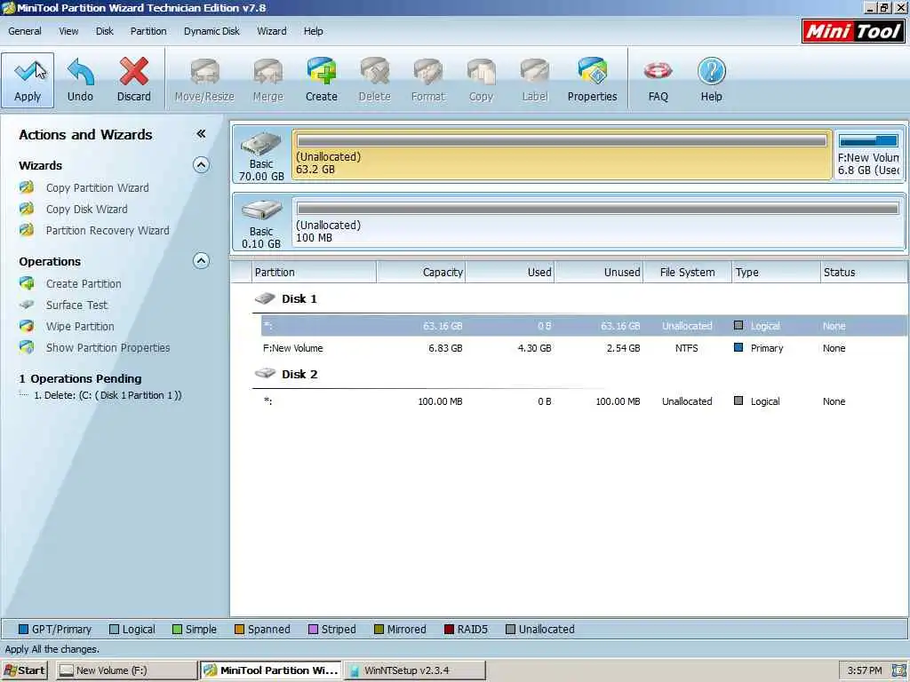910x682 pixels.
Task: Select the 63.16 GB unallocated row
Action: click(x=584, y=326)
